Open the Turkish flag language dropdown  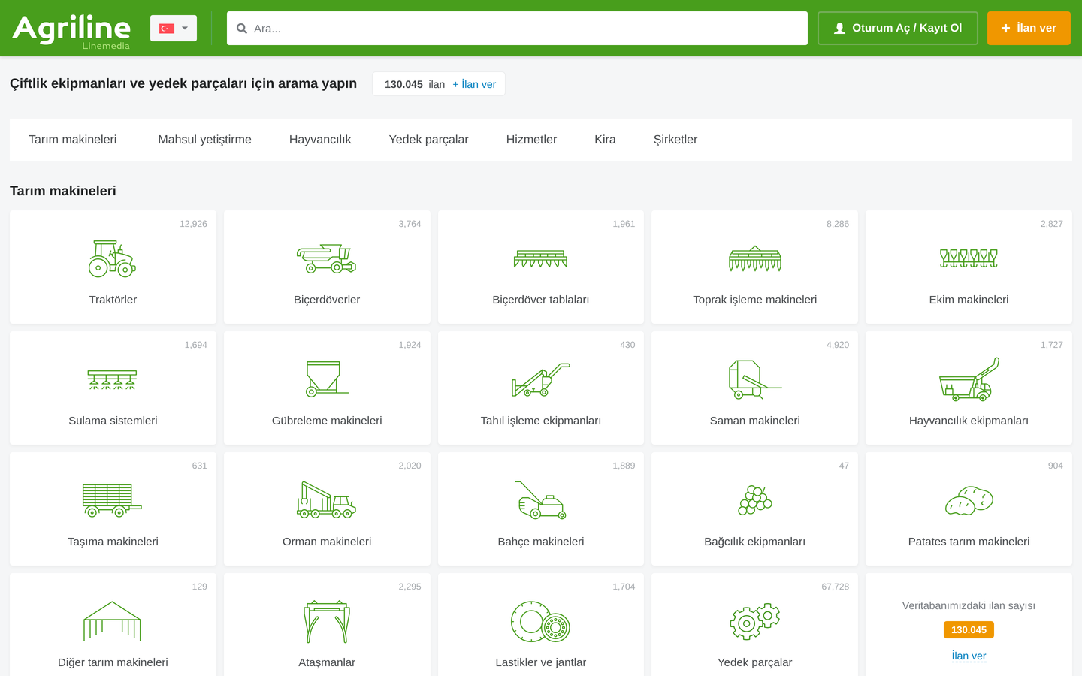click(x=174, y=28)
